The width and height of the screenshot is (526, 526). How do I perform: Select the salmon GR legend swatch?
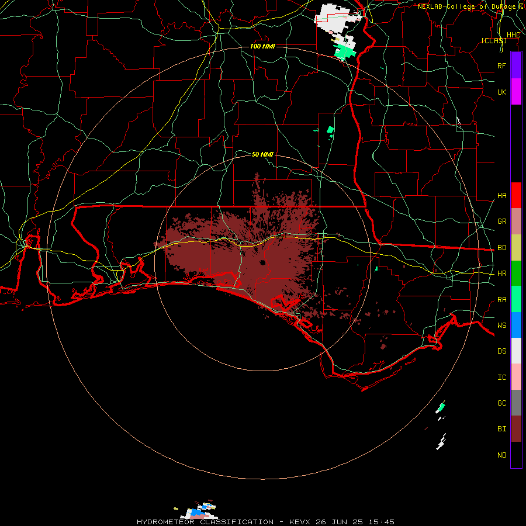point(516,221)
